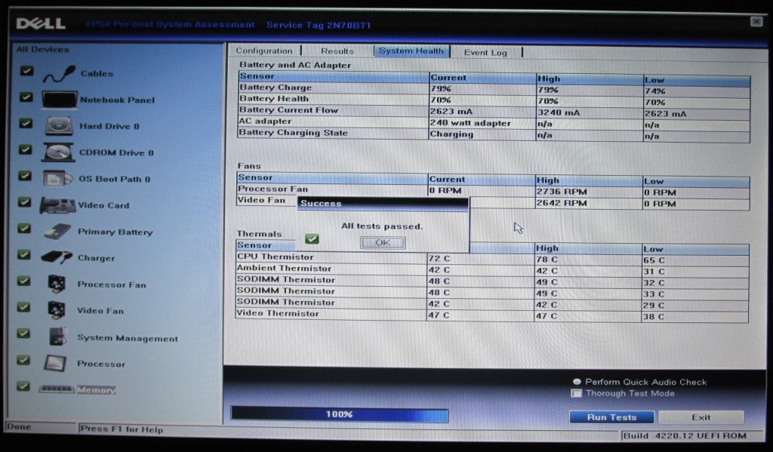Viewport: 773px width, 452px height.
Task: Uncheck the Processor Fan checkbox
Action: (23, 281)
